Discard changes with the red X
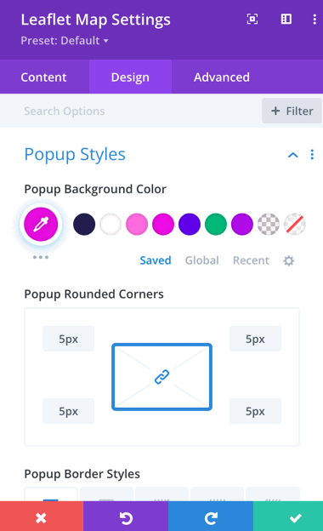Screen dimensions: 323x531 (42, 517)
